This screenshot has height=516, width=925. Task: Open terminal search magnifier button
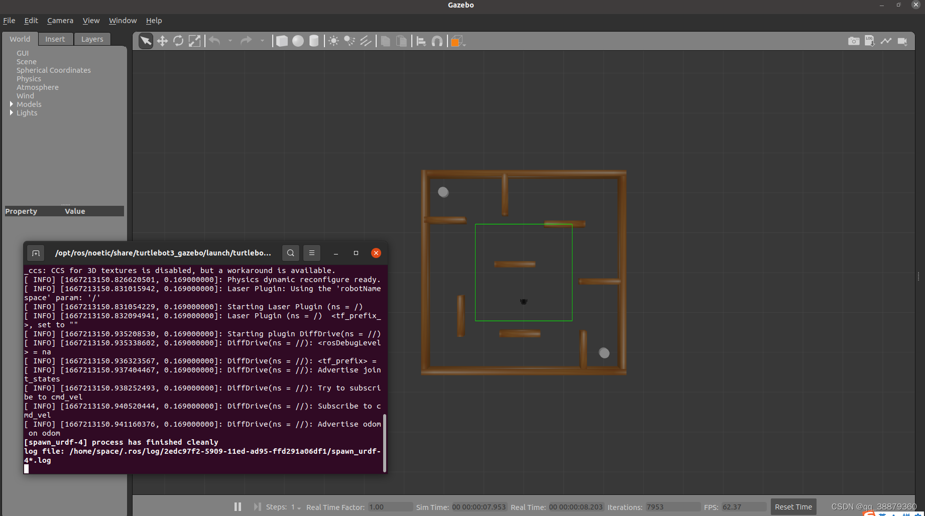(x=291, y=253)
